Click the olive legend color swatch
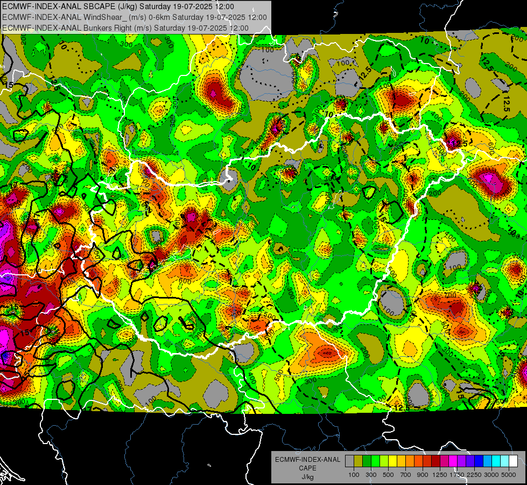Screen dimensions: 527x485 point(359,461)
